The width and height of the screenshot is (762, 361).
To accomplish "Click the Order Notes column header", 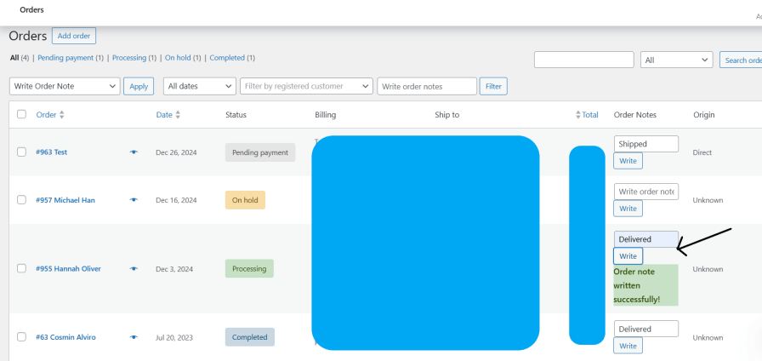I will pyautogui.click(x=635, y=115).
